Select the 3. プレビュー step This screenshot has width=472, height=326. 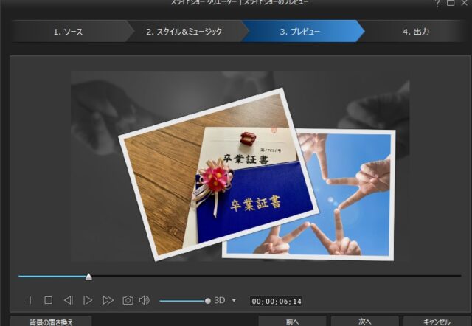tap(299, 32)
